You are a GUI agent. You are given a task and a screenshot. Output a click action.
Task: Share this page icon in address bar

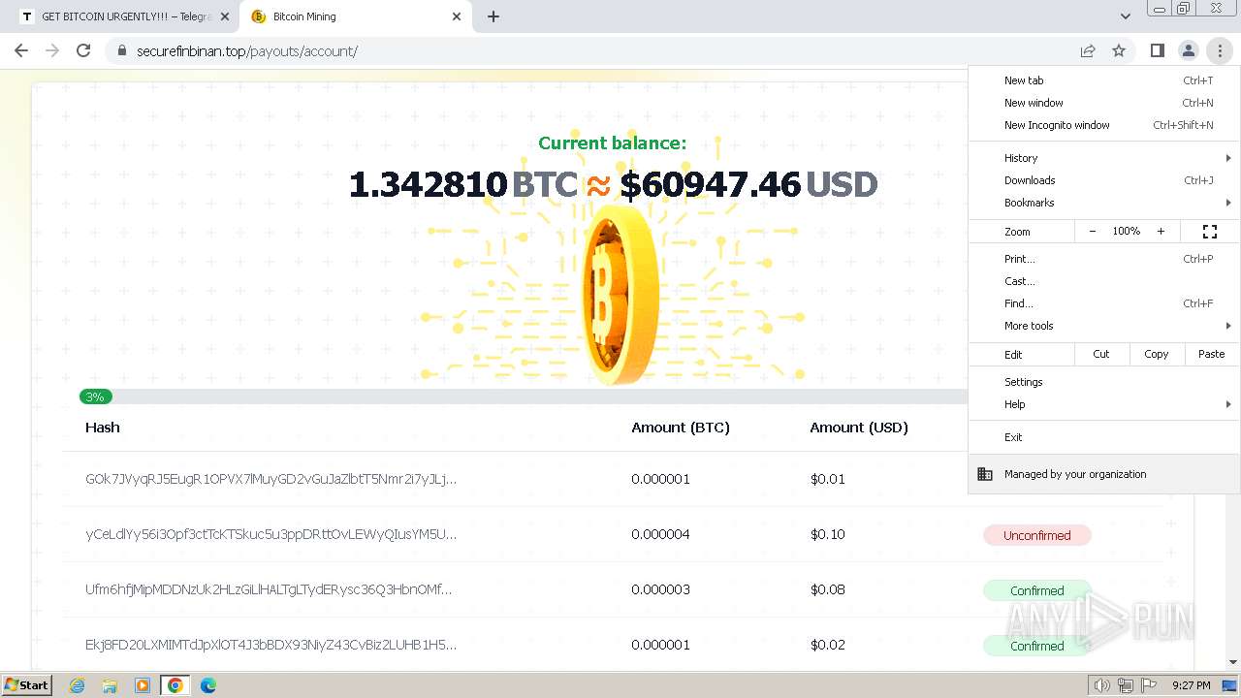point(1088,50)
